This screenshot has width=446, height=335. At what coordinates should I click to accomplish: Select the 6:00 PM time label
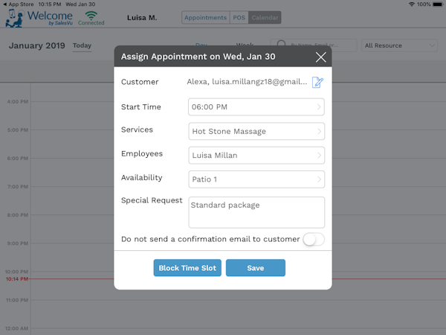(18, 159)
